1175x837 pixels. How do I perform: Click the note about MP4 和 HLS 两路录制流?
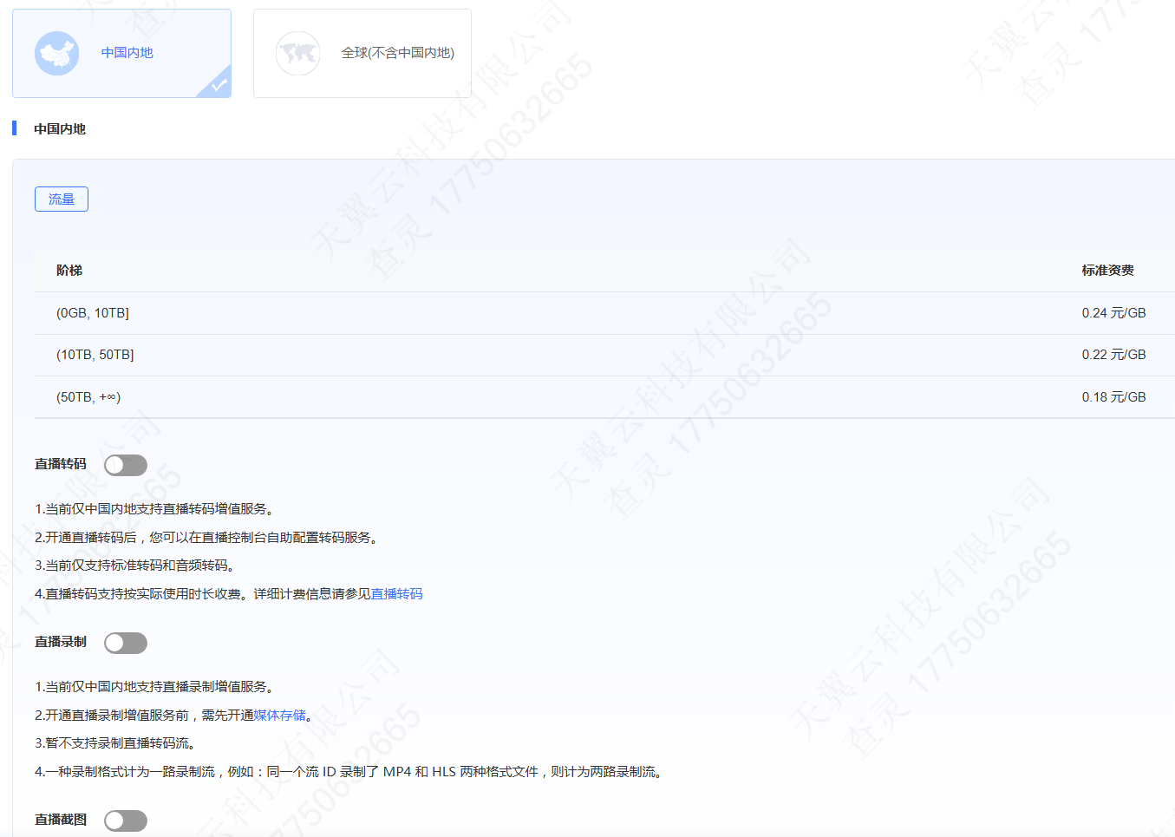coord(351,772)
